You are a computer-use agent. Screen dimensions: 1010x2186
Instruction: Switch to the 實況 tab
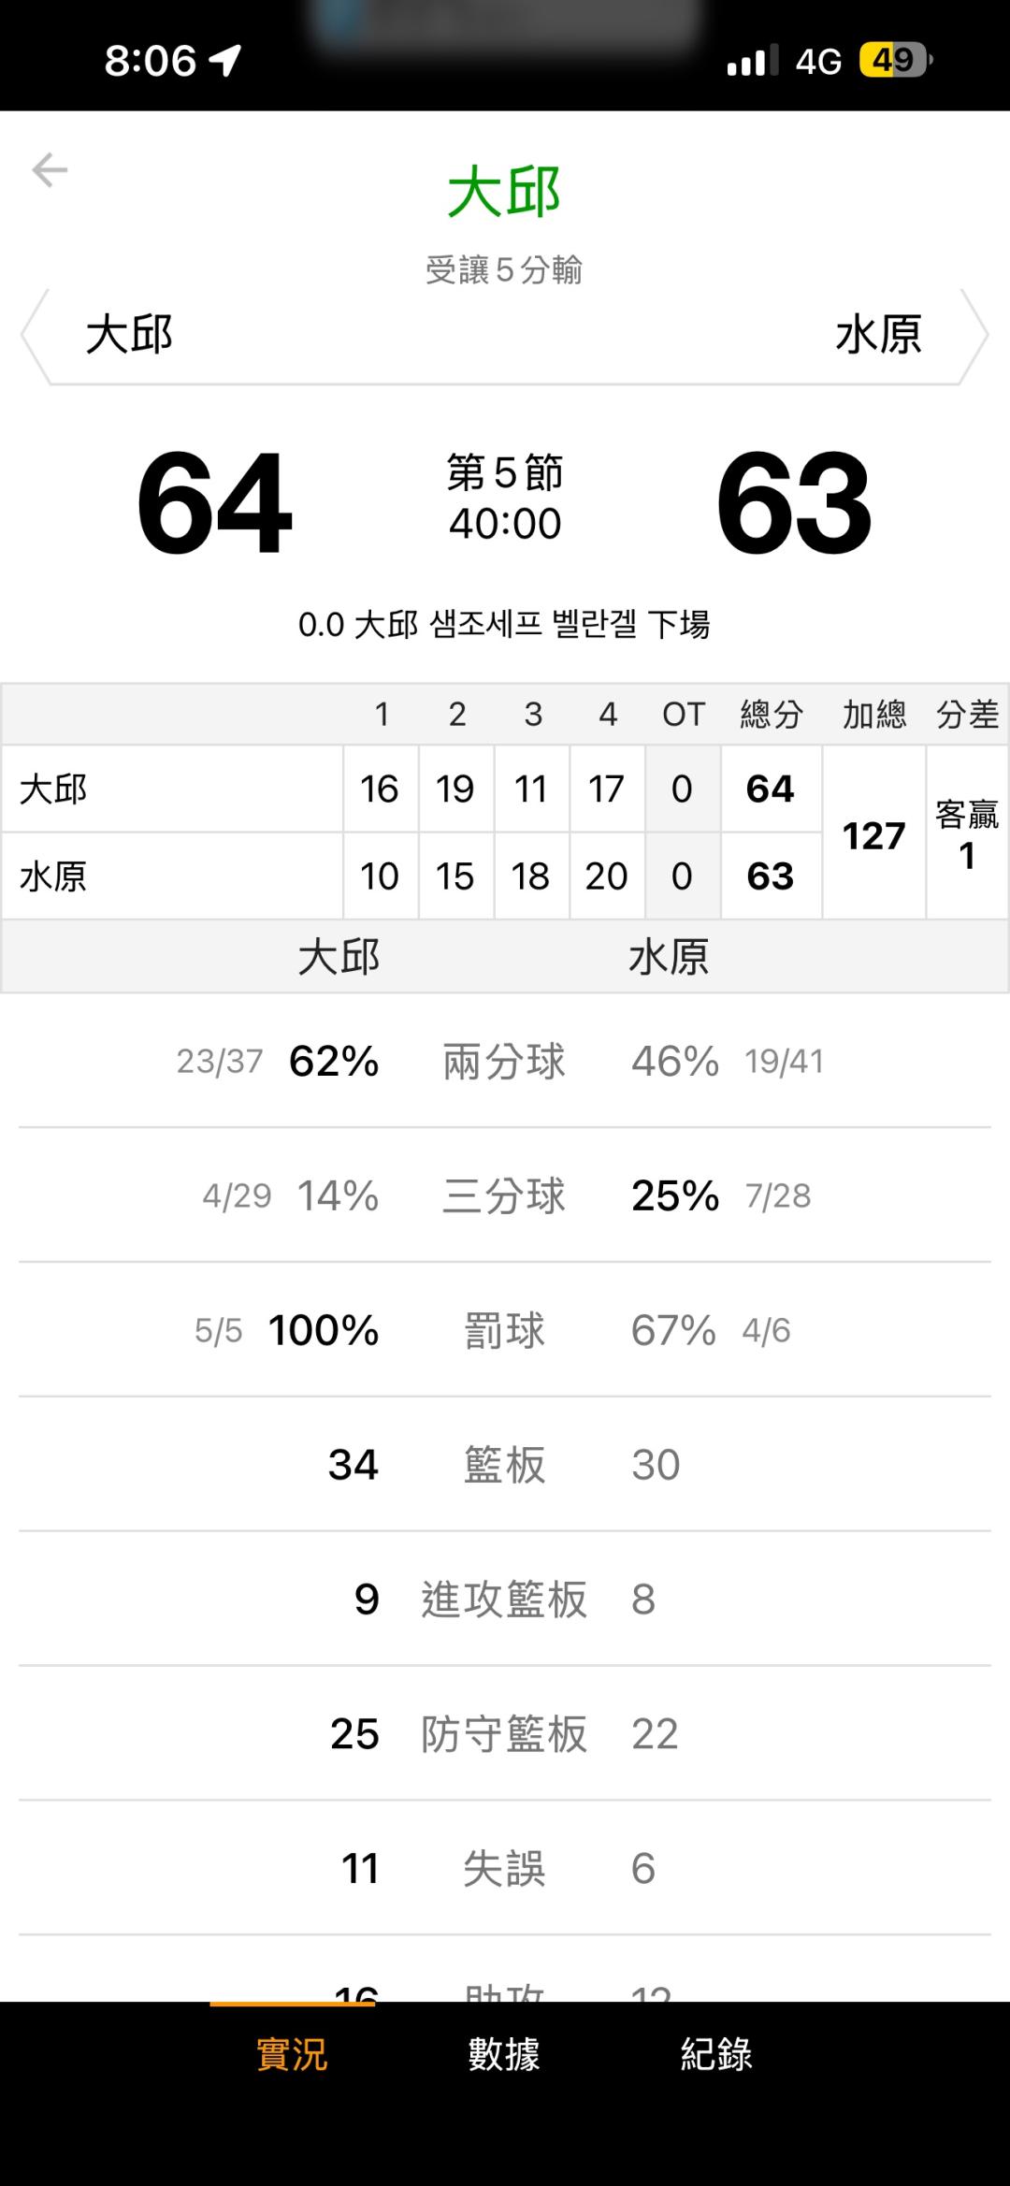point(292,2055)
